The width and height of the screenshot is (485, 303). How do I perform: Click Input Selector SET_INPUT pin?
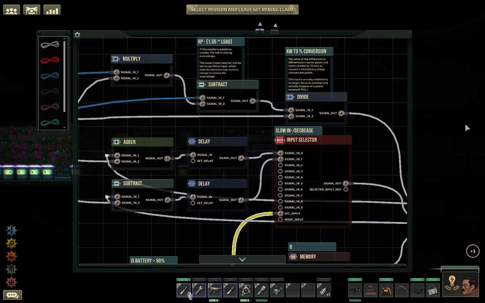pos(280,214)
